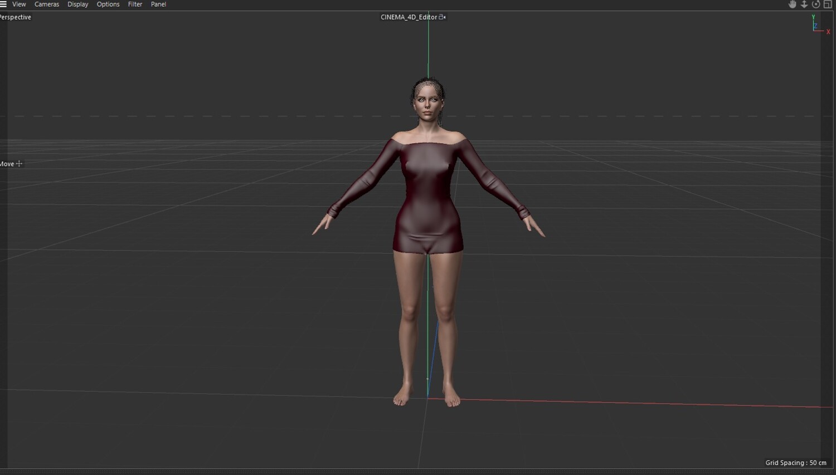Open the Cameras menu
836x475 pixels.
click(47, 4)
